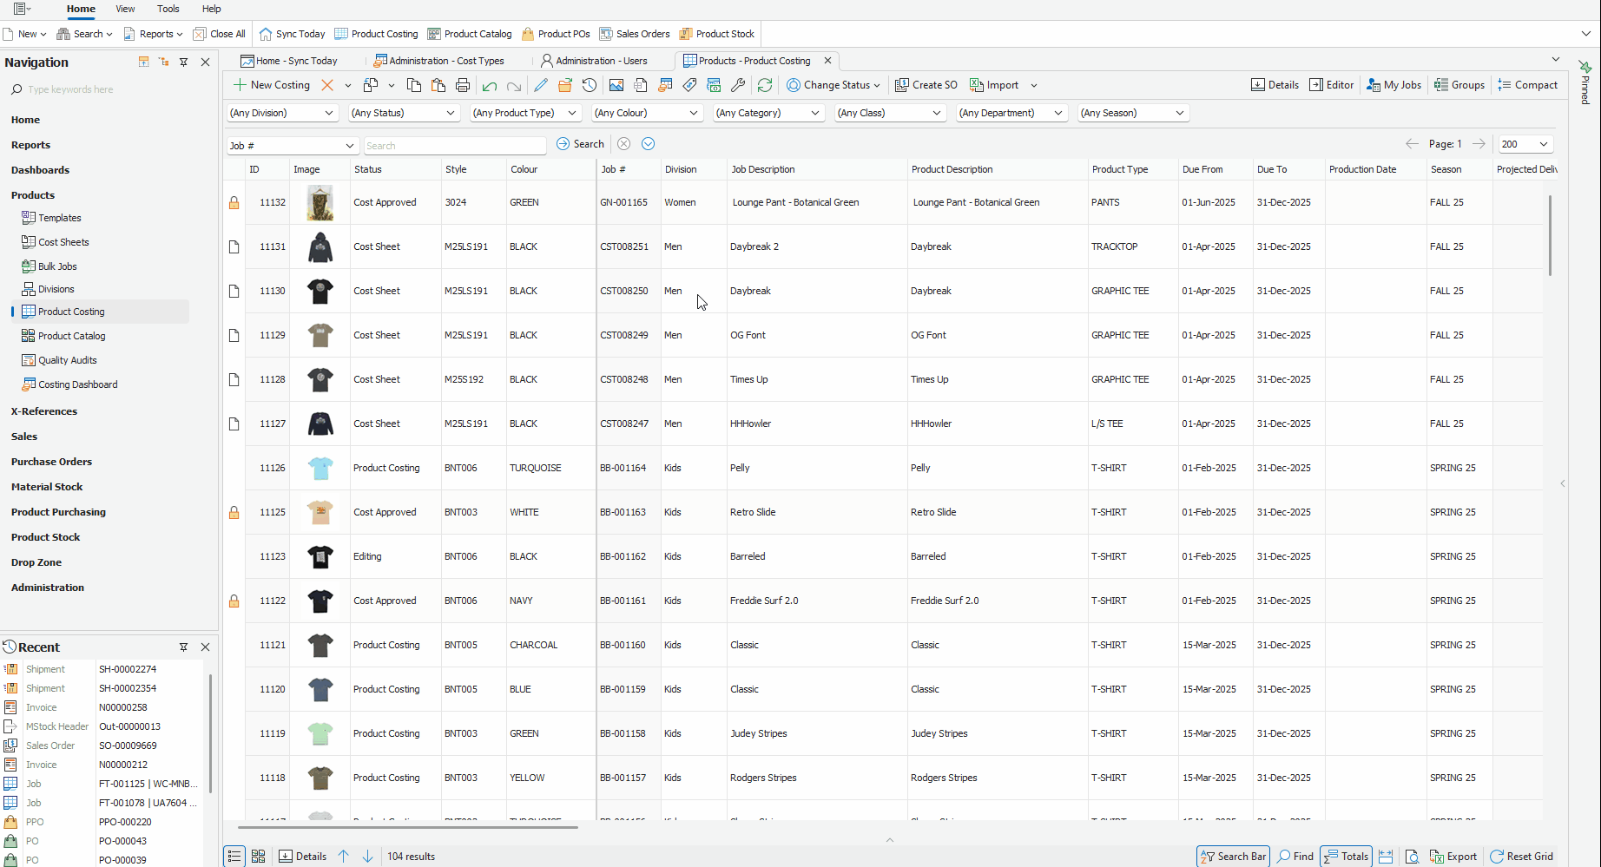Switch to card grid view icon
This screenshot has width=1601, height=867.
point(258,856)
